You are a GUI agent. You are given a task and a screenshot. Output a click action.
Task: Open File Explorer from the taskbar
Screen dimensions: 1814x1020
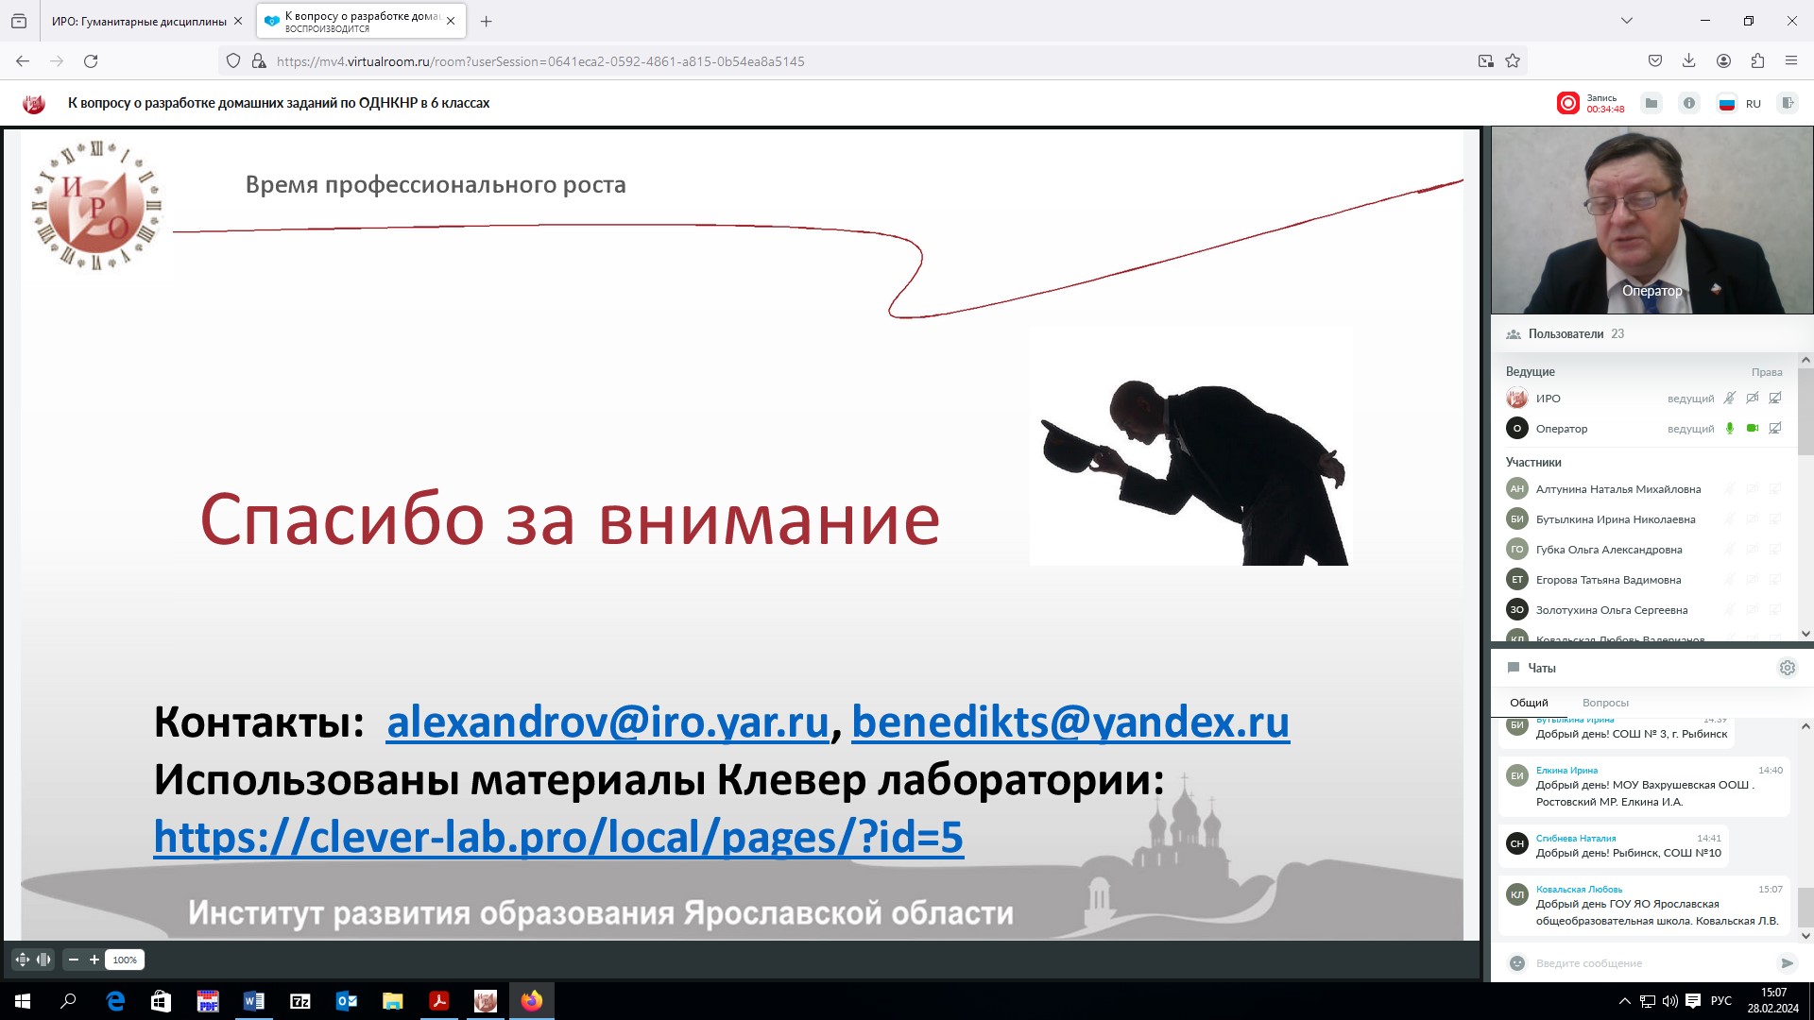393,1001
